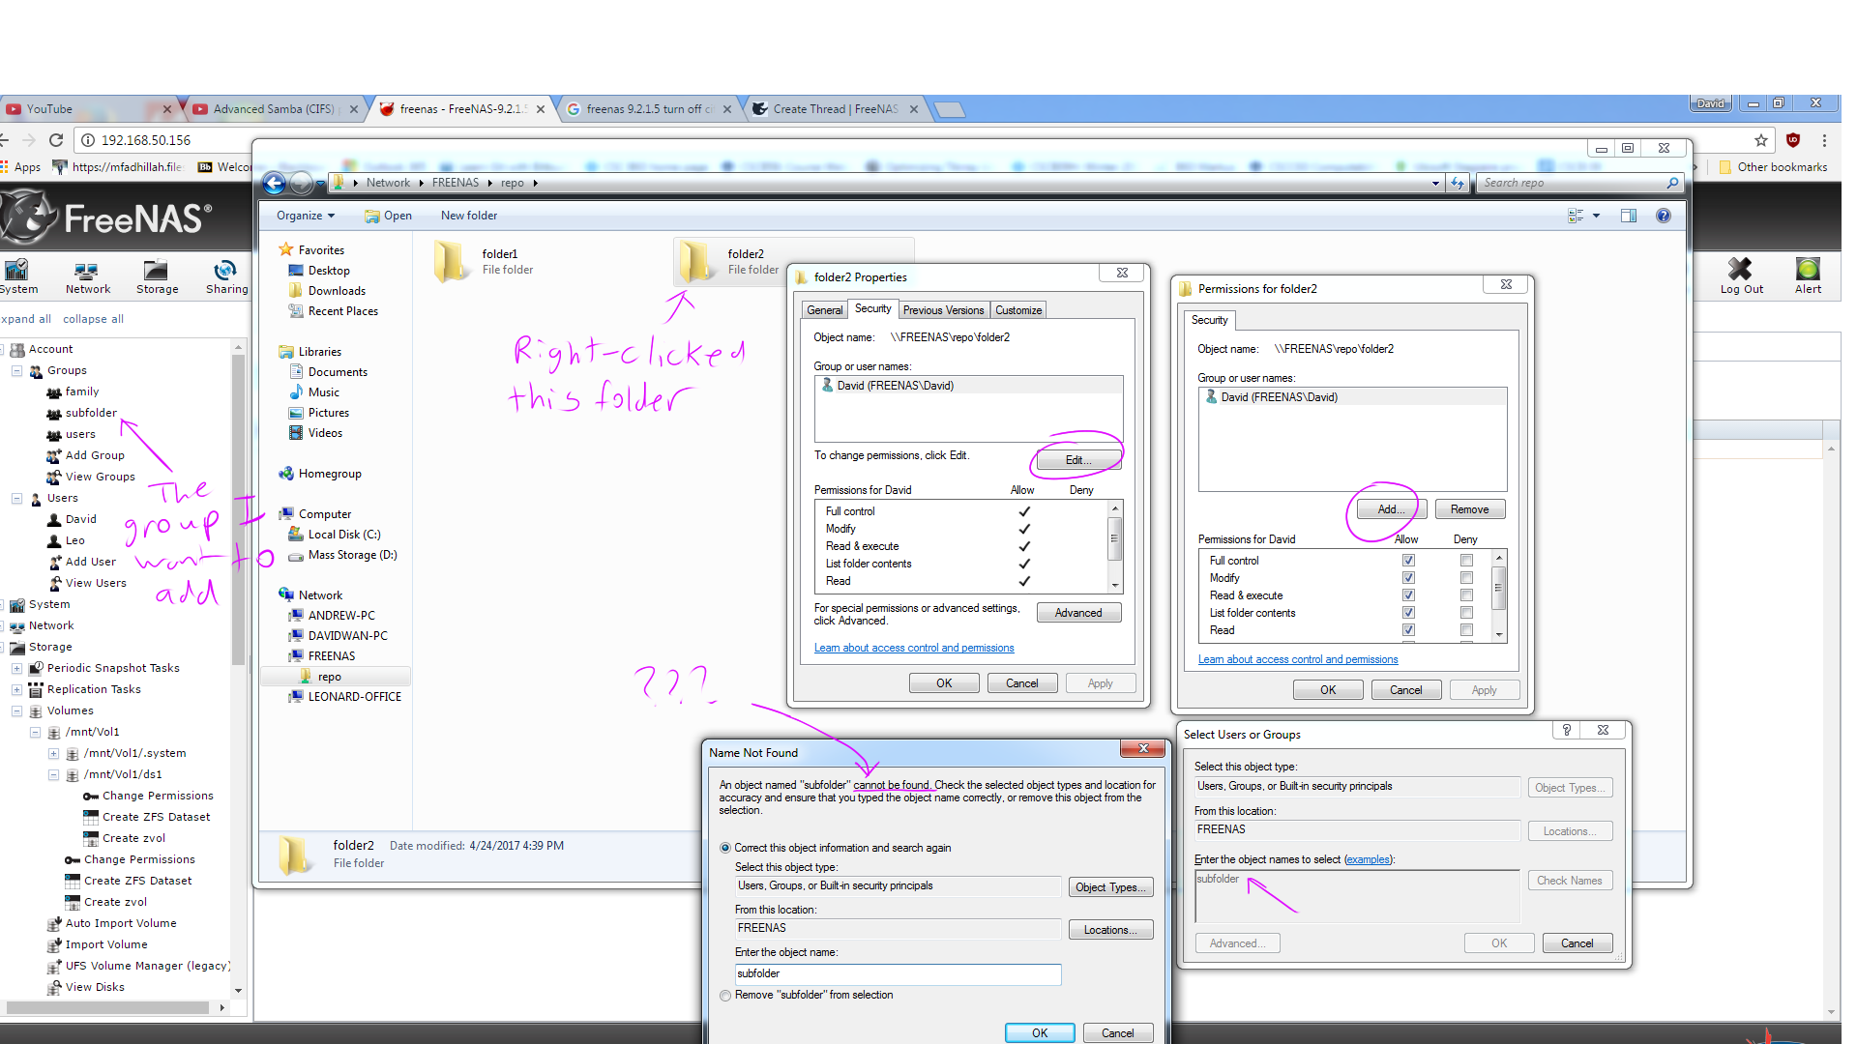Collapse the Volumes tree node
This screenshot has width=1857, height=1044.
click(x=16, y=710)
